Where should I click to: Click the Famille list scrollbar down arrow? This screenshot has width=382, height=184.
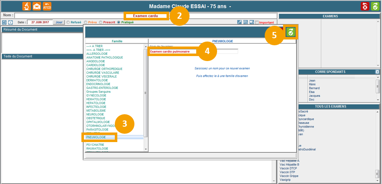point(146,149)
